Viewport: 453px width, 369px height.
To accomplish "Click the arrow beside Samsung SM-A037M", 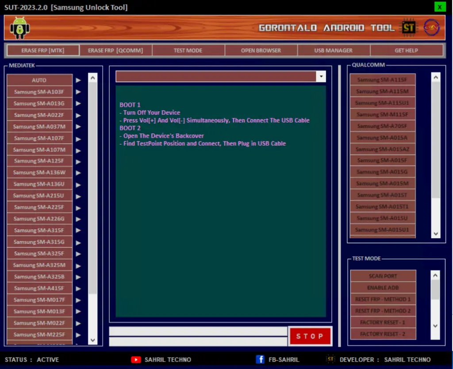I will click(x=78, y=126).
